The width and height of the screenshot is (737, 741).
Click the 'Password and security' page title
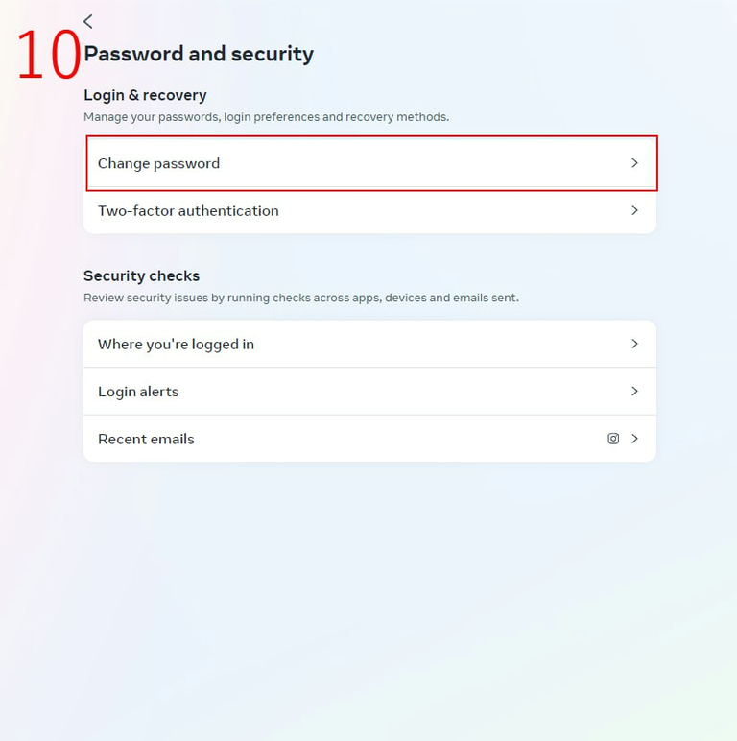tap(199, 54)
